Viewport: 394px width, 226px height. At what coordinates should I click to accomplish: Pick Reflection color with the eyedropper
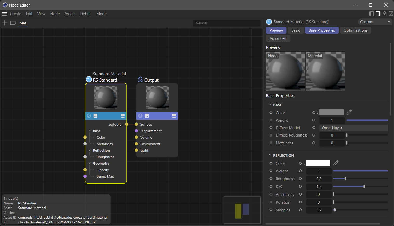tap(336, 163)
